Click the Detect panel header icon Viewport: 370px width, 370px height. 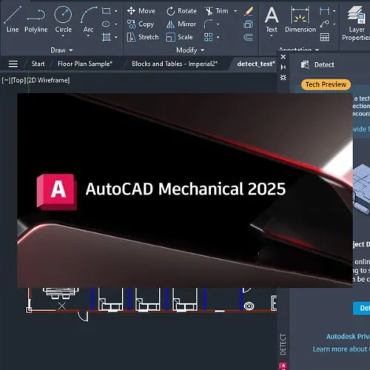[305, 65]
